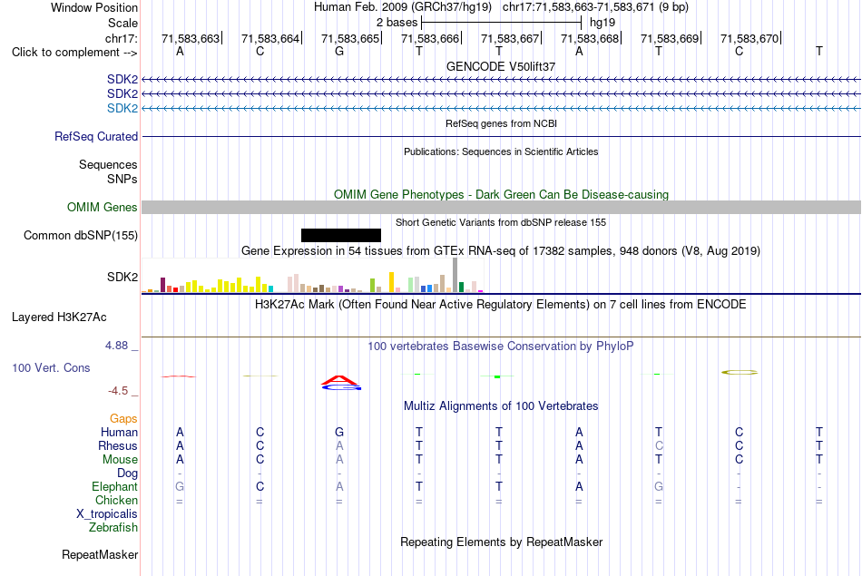Click the Window Position label
Viewport: 862px width, 576px height.
coord(94,7)
